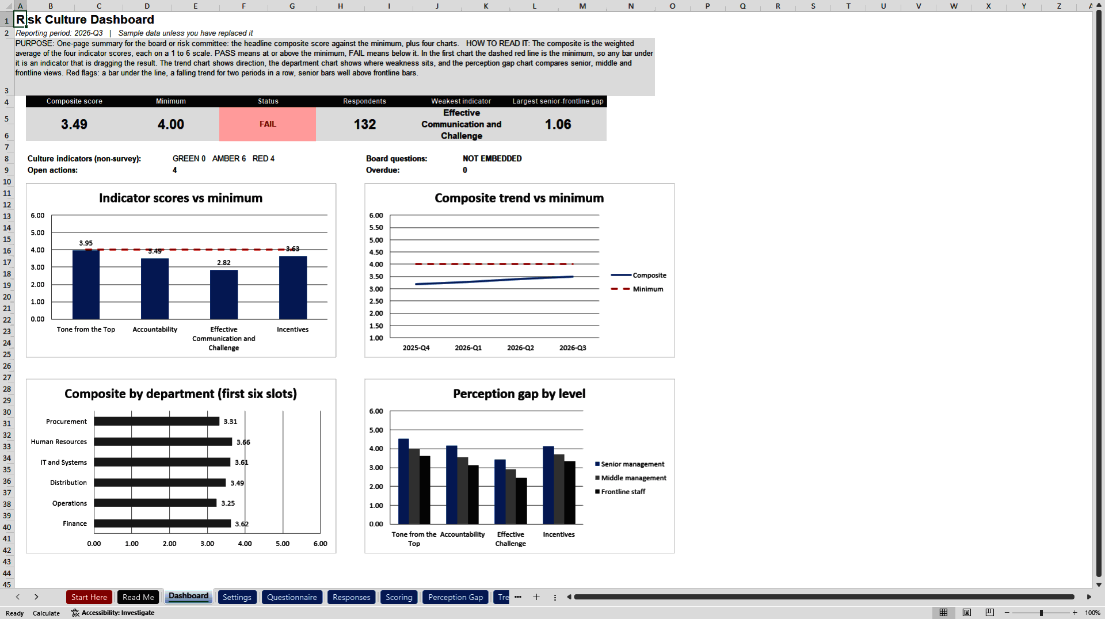Select the Composite trend vs minimum chart title
Viewport: 1105px width, 619px height.
tap(519, 198)
